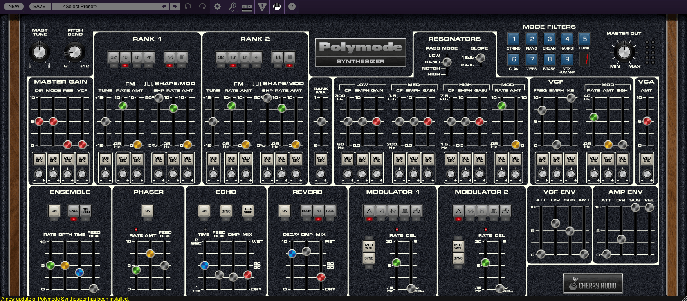Image resolution: width=687 pixels, height=301 pixels.
Task: Enable the 4' footage on Rank 2
Action: pos(256,57)
